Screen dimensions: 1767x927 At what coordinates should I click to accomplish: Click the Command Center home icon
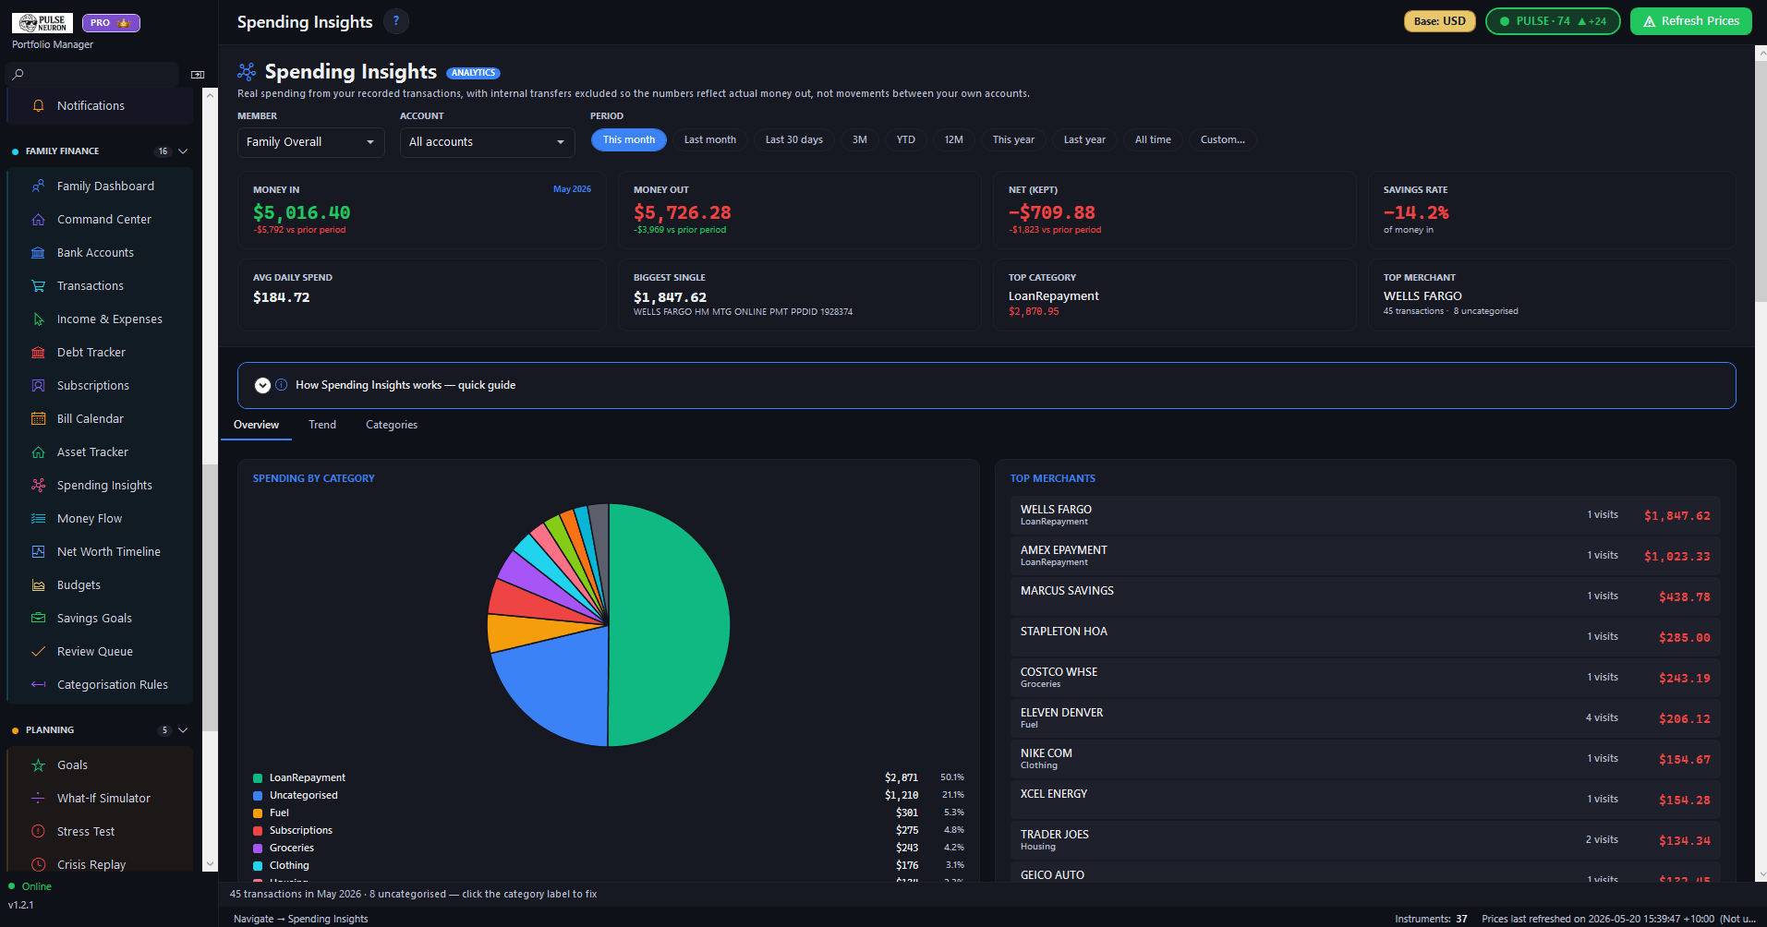38,219
